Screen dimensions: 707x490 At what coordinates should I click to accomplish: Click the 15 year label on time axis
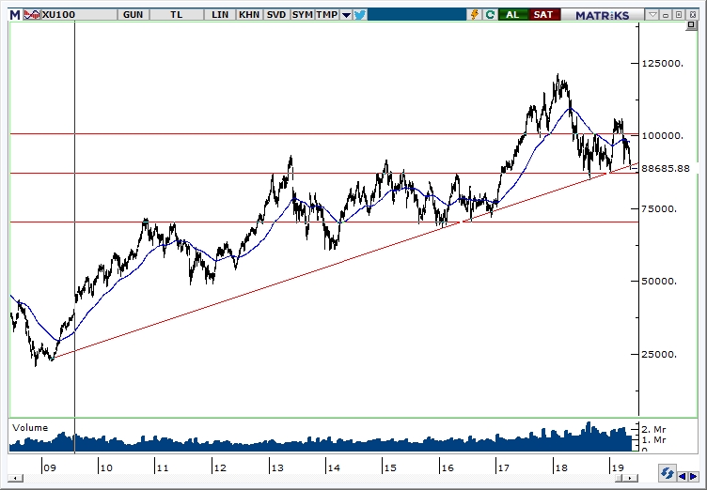[390, 467]
